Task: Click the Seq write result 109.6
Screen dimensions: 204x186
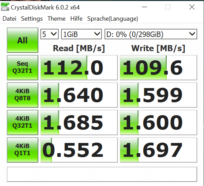Action: (159, 67)
